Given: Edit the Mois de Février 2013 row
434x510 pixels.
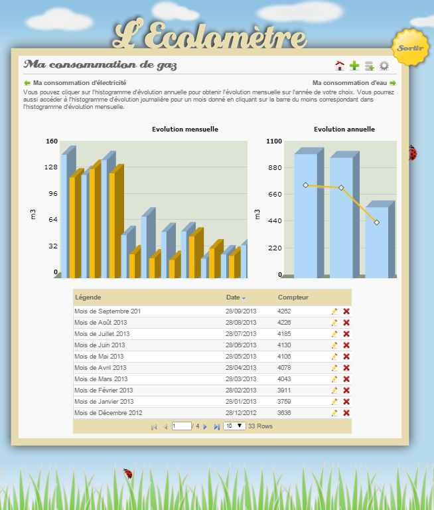Looking at the screenshot, I should (x=334, y=390).
